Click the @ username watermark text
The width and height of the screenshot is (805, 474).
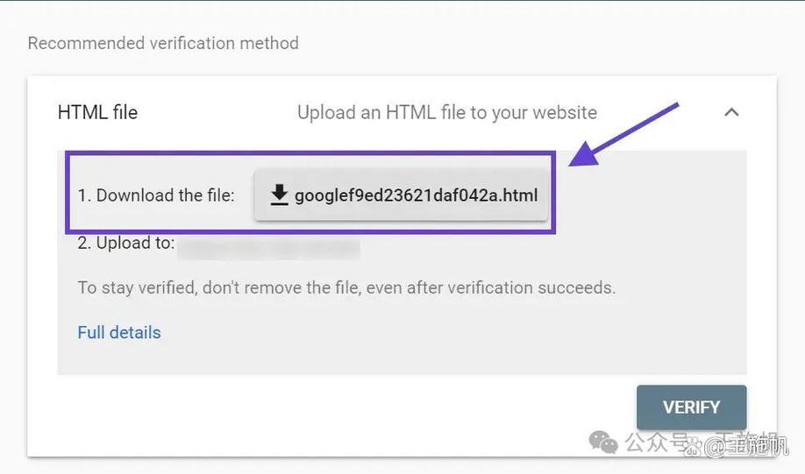tap(745, 445)
